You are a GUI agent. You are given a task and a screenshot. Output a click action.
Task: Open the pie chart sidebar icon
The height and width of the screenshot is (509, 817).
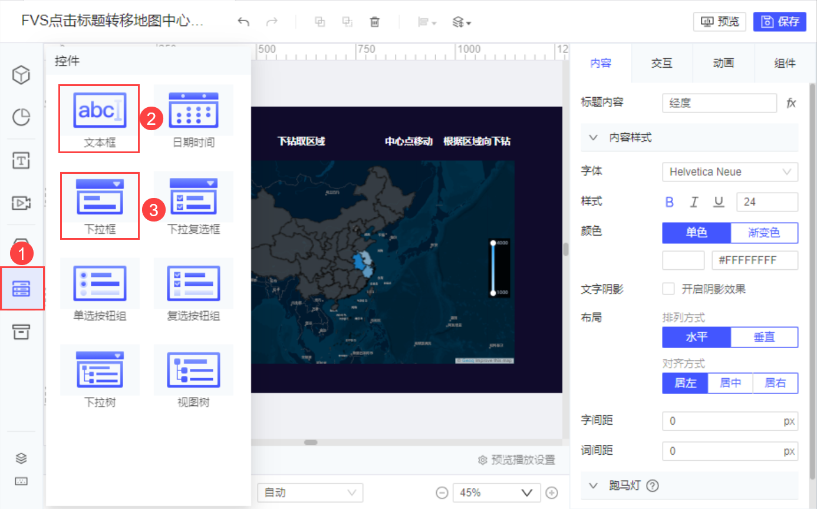pyautogui.click(x=22, y=117)
